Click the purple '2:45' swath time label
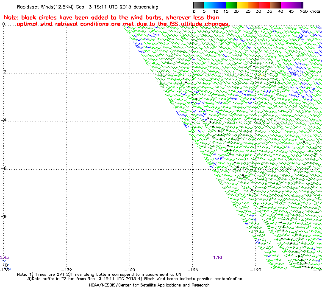 tap(5, 258)
